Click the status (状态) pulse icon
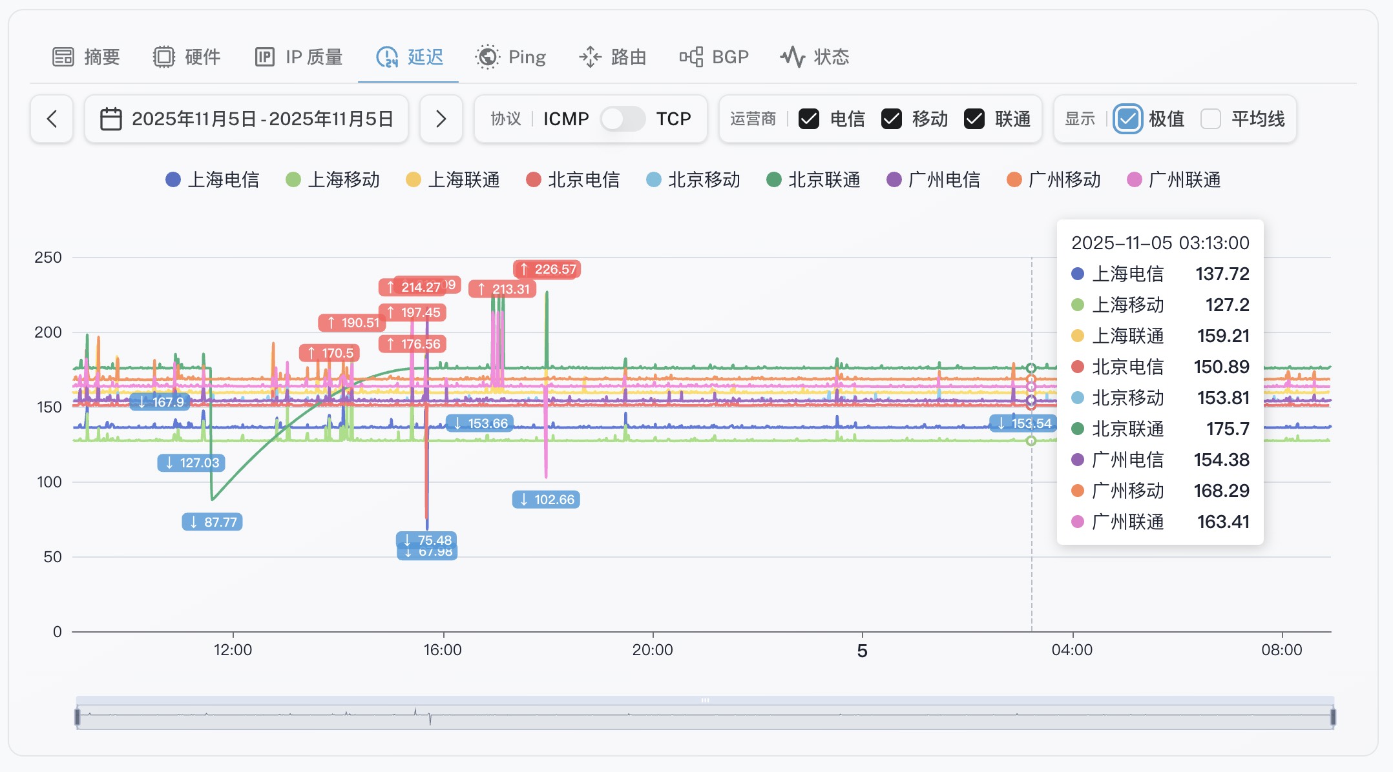Viewport: 1393px width, 772px height. 792,57
